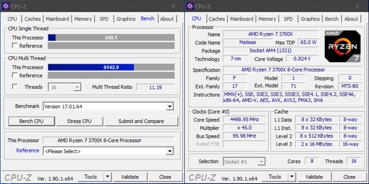Image resolution: width=369 pixels, height=184 pixels.
Task: Switch to CPU tab in left window
Action: 12,19
